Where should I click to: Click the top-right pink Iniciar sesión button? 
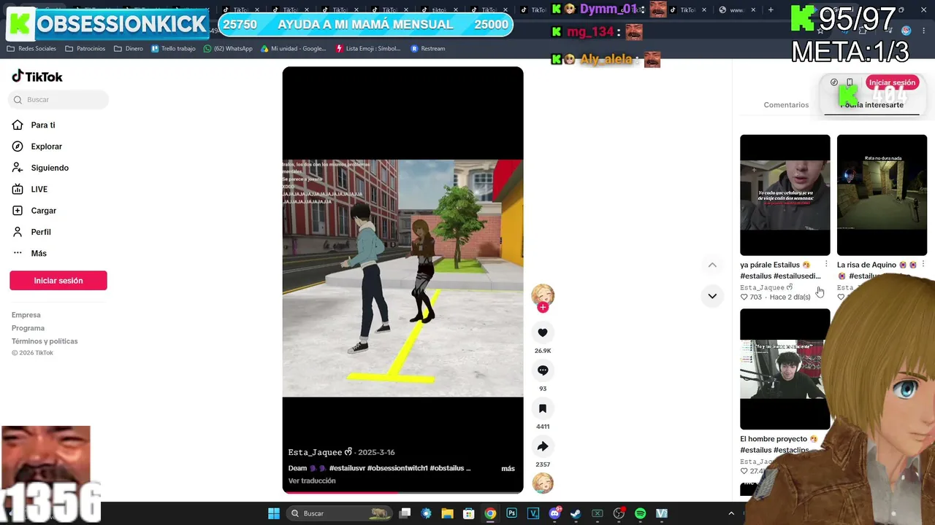coord(891,82)
